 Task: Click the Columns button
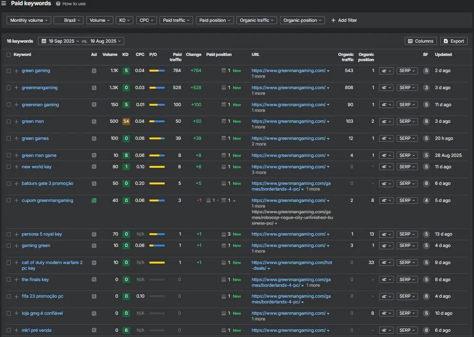pyautogui.click(x=420, y=41)
